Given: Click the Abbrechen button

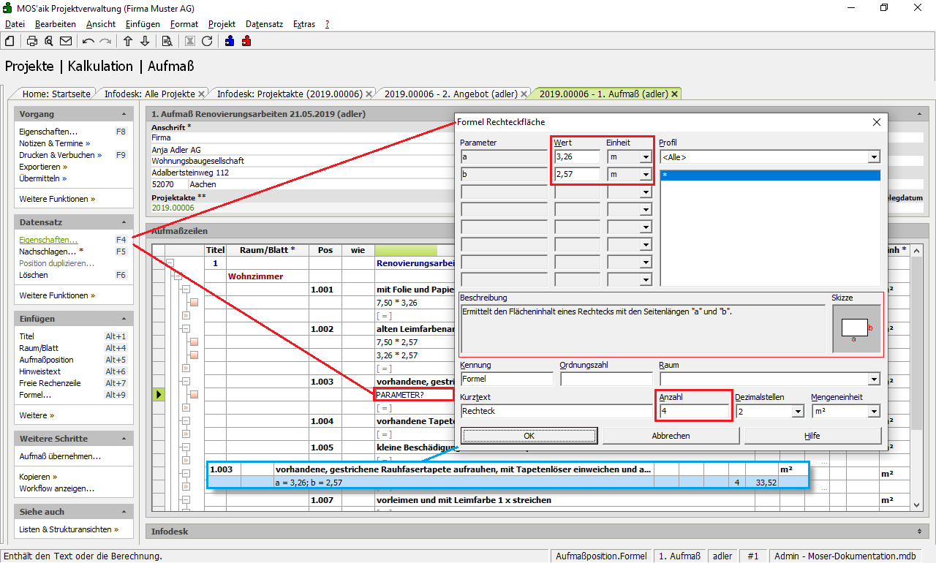Looking at the screenshot, I should (x=671, y=436).
